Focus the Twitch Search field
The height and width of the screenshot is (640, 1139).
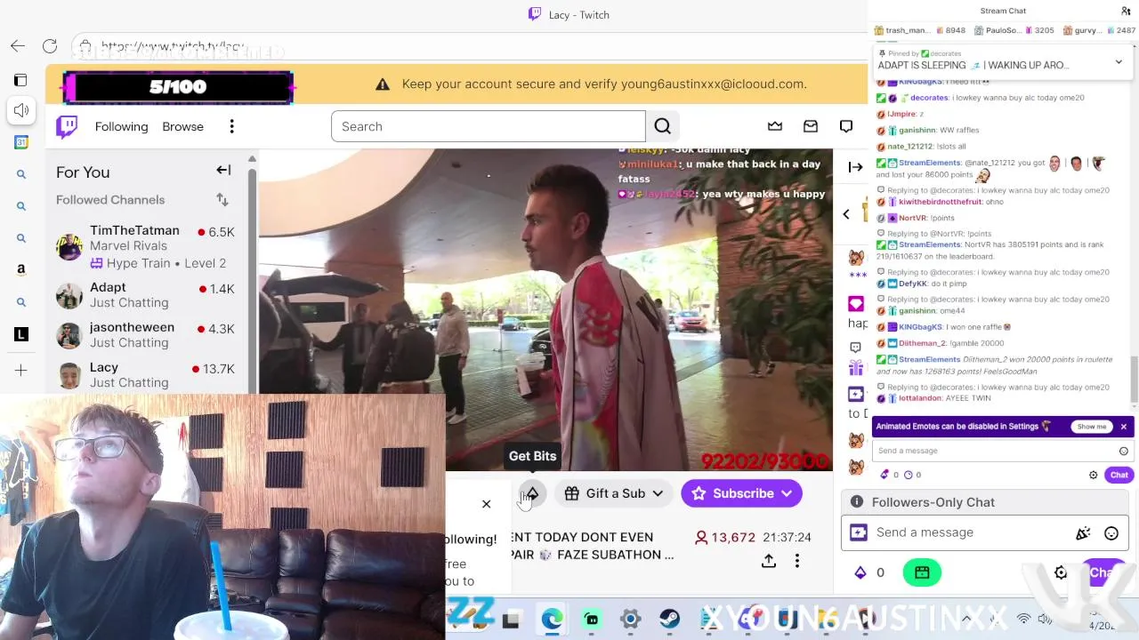point(488,126)
